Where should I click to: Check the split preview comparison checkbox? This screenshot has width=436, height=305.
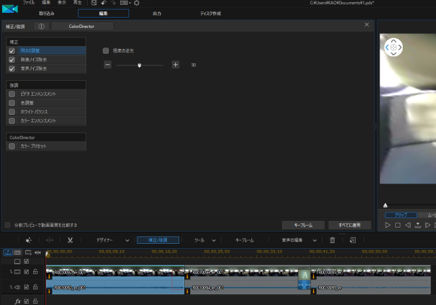(7, 225)
